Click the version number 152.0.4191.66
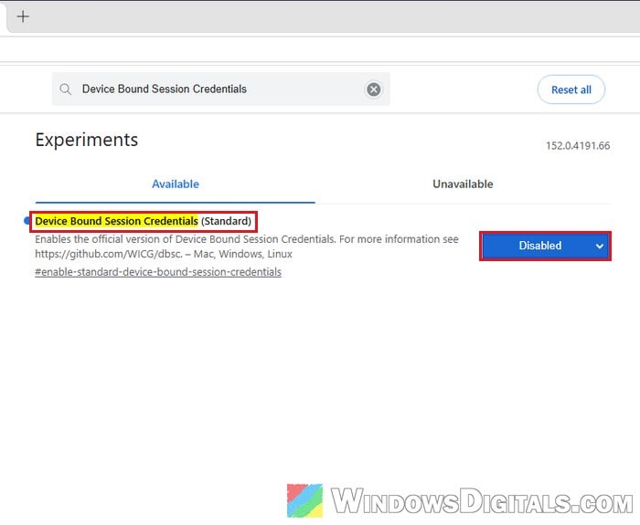Viewport: 640px width, 525px height. coord(578,145)
